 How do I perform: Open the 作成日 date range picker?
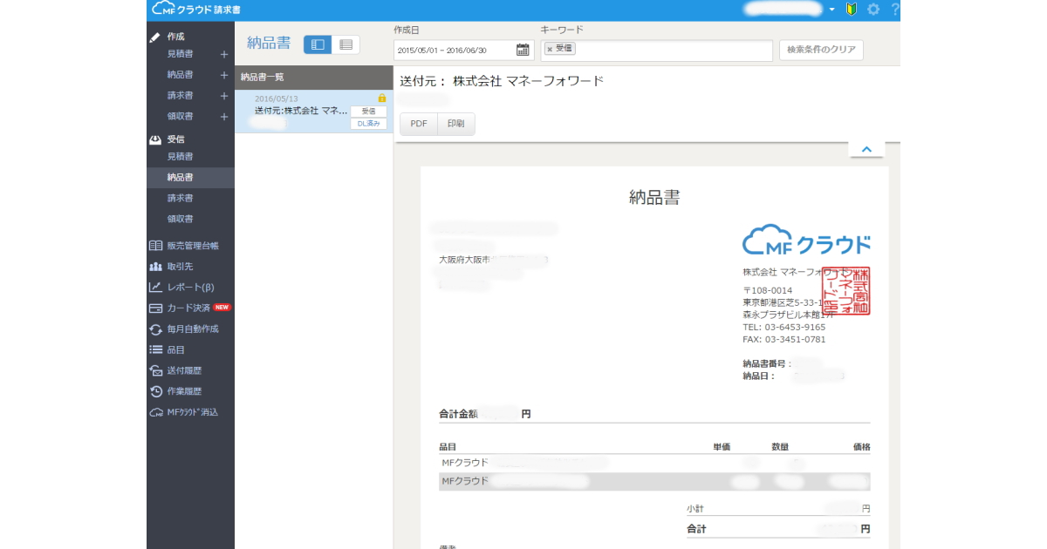pos(455,51)
